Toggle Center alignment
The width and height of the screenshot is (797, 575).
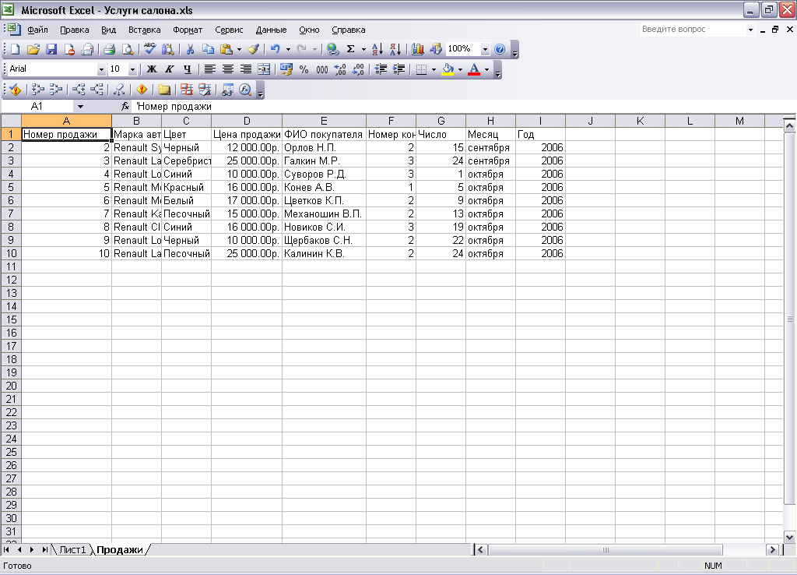[228, 69]
